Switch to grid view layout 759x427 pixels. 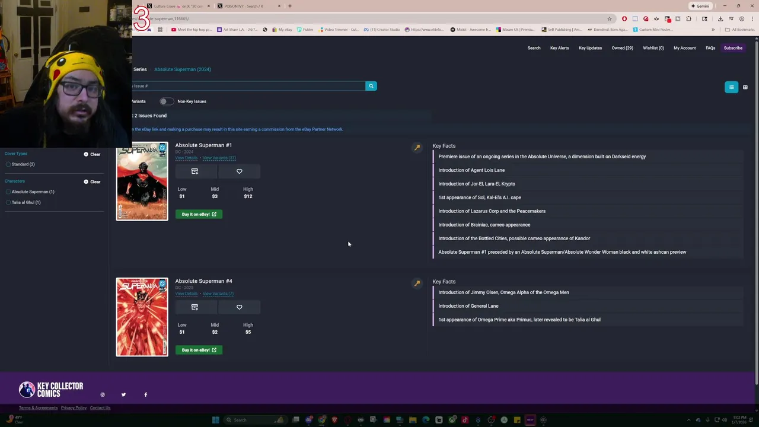pos(745,87)
